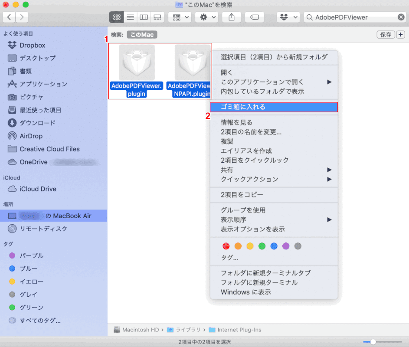
Task: Switch to list view
Action: click(130, 17)
